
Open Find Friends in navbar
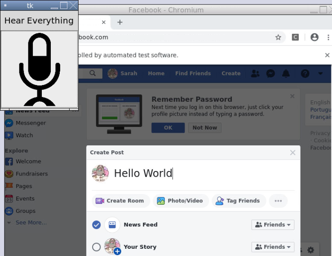point(193,73)
